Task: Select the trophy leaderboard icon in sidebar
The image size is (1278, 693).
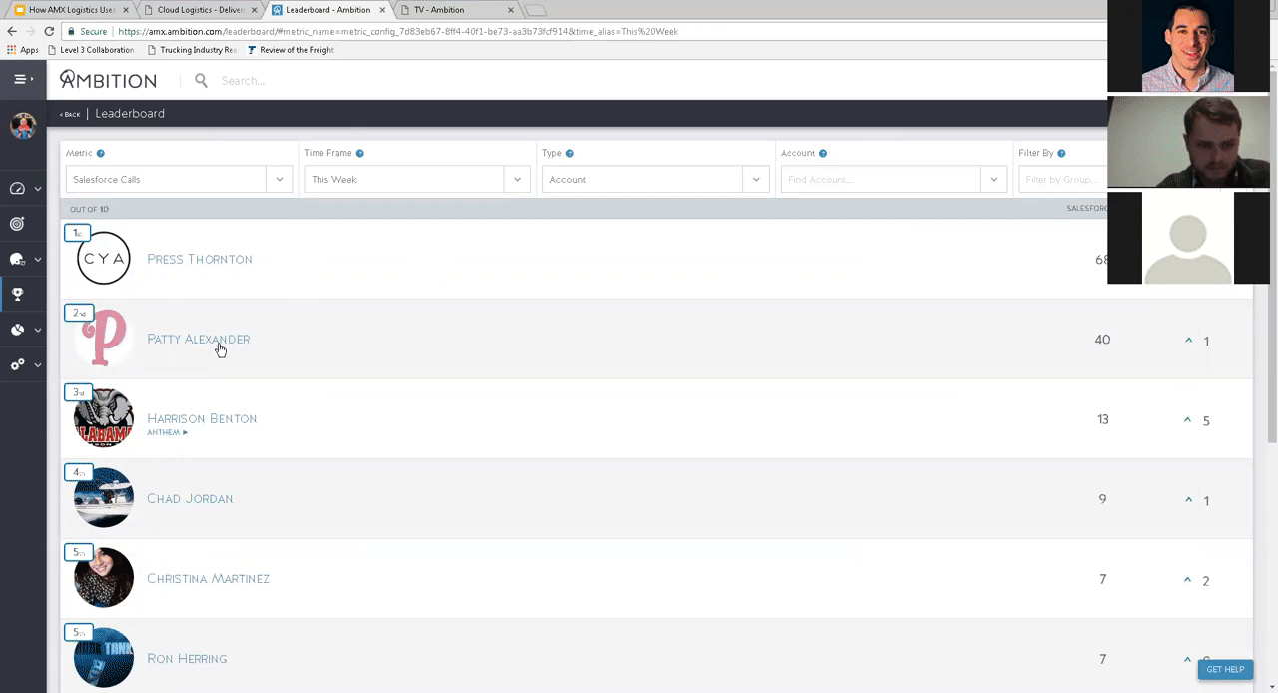Action: 17,295
